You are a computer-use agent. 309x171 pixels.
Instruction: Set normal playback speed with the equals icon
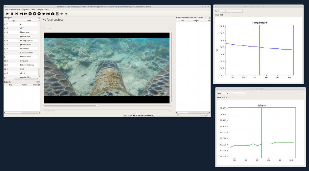[x=30, y=14]
